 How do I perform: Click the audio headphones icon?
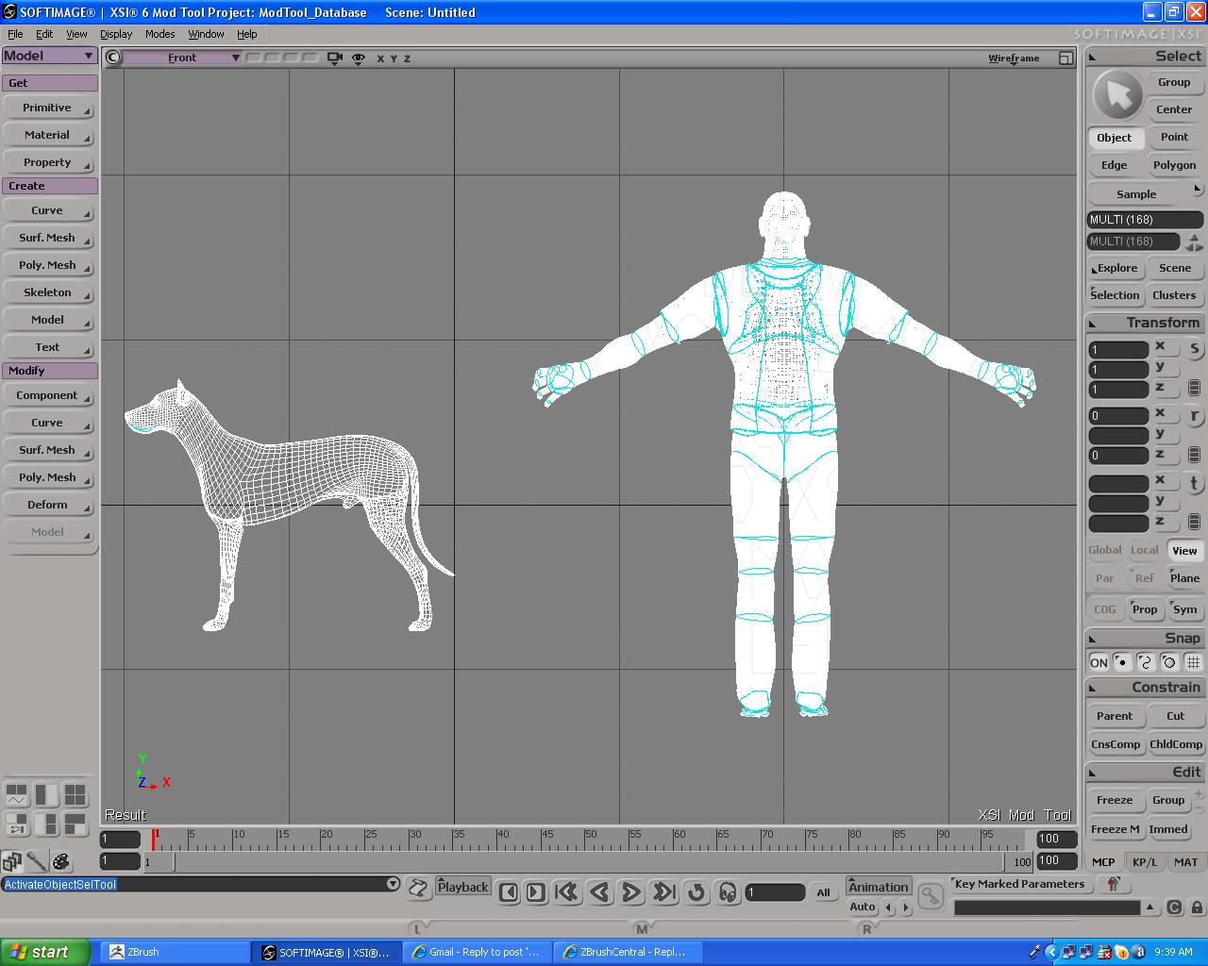(x=727, y=891)
